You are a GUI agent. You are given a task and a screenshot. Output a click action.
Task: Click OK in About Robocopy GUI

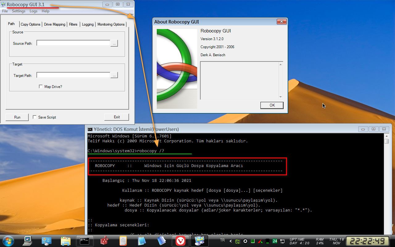click(272, 105)
